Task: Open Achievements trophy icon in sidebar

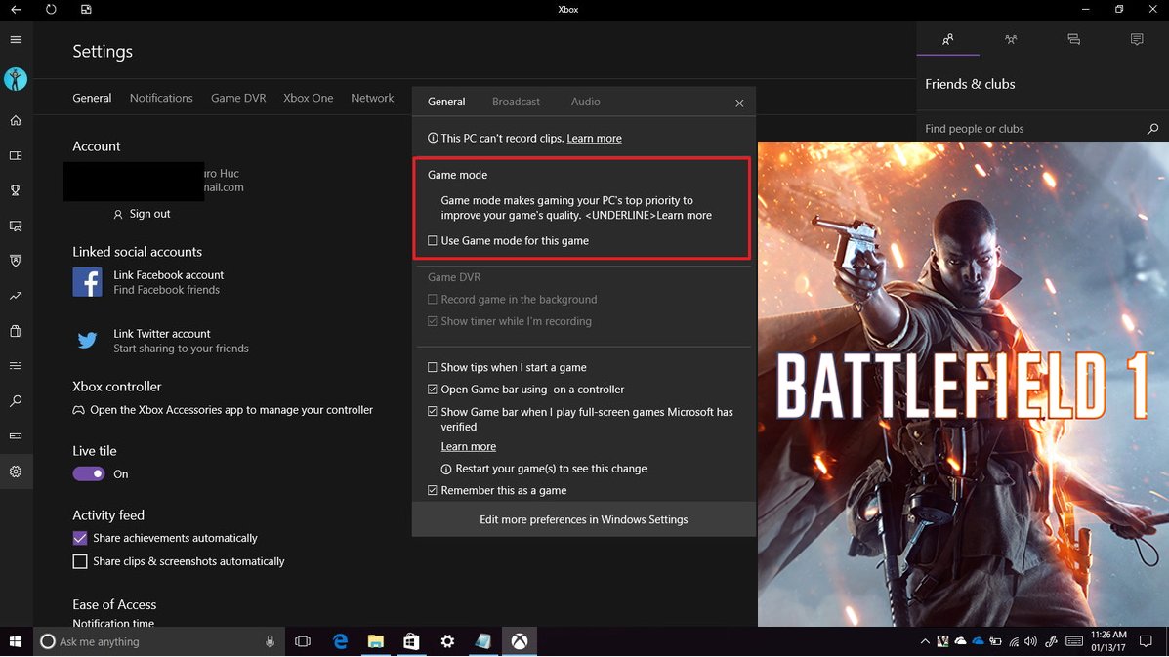Action: (16, 191)
